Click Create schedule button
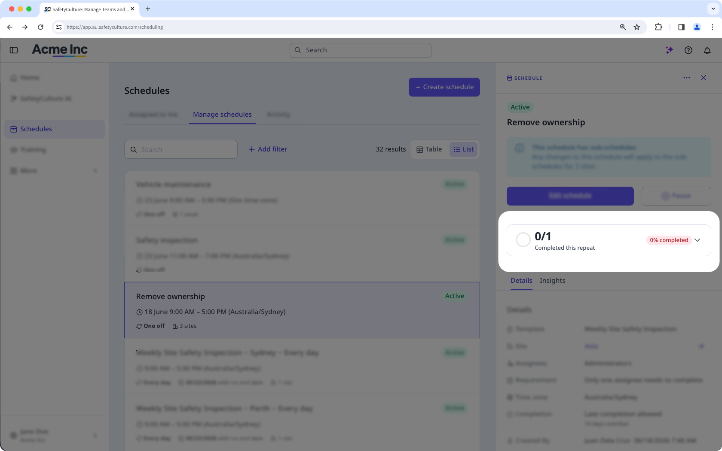 coord(444,87)
